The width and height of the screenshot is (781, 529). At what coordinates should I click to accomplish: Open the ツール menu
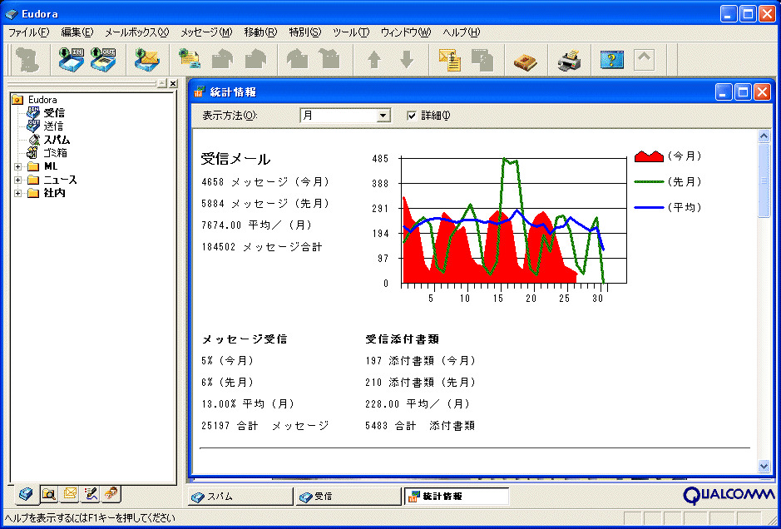pyautogui.click(x=350, y=32)
